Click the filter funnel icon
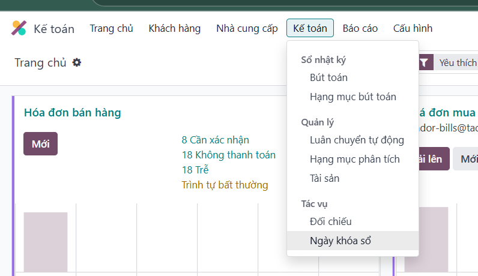 point(424,63)
